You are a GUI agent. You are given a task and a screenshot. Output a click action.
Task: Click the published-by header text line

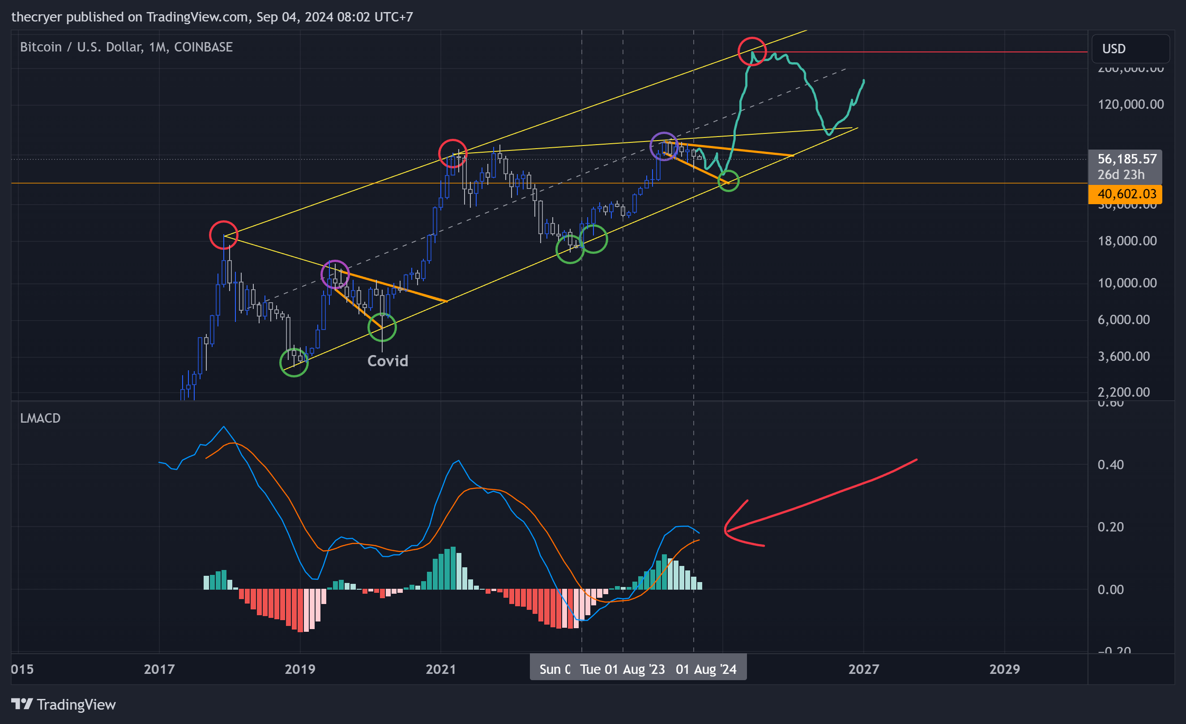click(212, 17)
